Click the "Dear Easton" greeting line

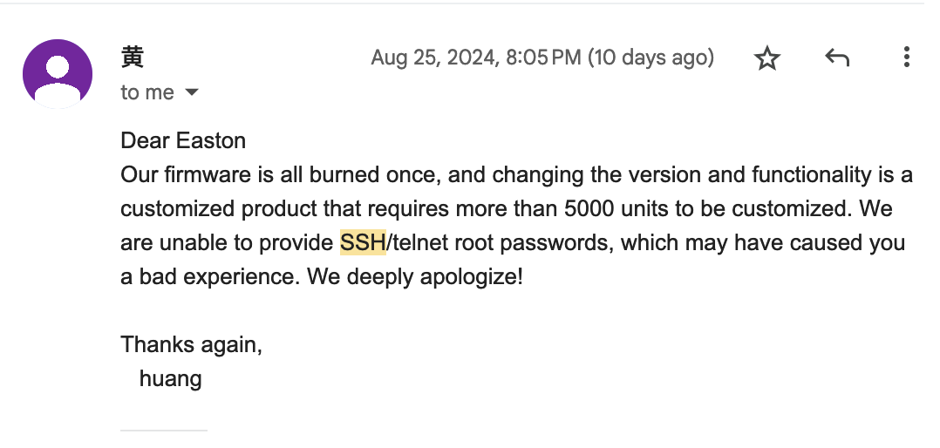pyautogui.click(x=183, y=140)
